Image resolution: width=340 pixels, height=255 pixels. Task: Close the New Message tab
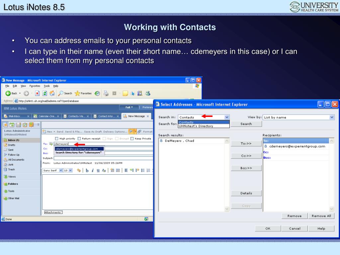coord(148,116)
